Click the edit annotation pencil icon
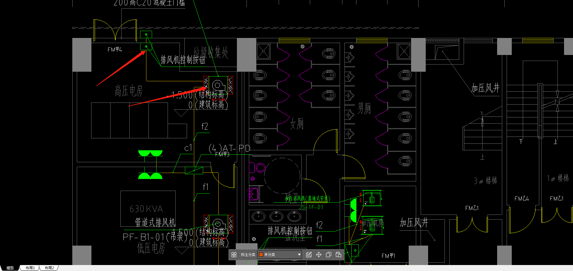The width and height of the screenshot is (573, 271). (309, 255)
